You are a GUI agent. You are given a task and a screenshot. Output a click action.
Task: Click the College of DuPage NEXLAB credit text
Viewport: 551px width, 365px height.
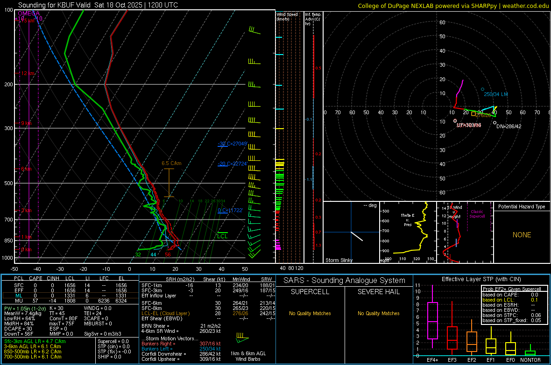pos(453,6)
